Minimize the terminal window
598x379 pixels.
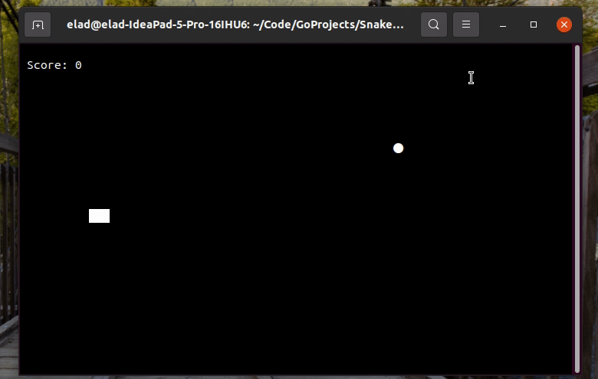pyautogui.click(x=503, y=25)
